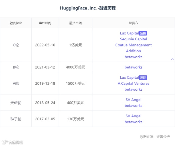Click the amount 1亿美元
Screen dimensions: 175x146
click(x=75, y=45)
